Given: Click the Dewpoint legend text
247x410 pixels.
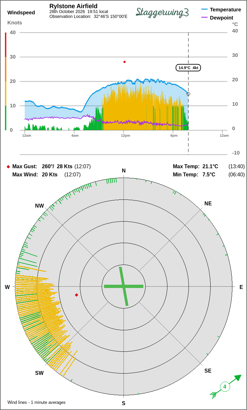Looking at the screenshot, I should (x=222, y=18).
